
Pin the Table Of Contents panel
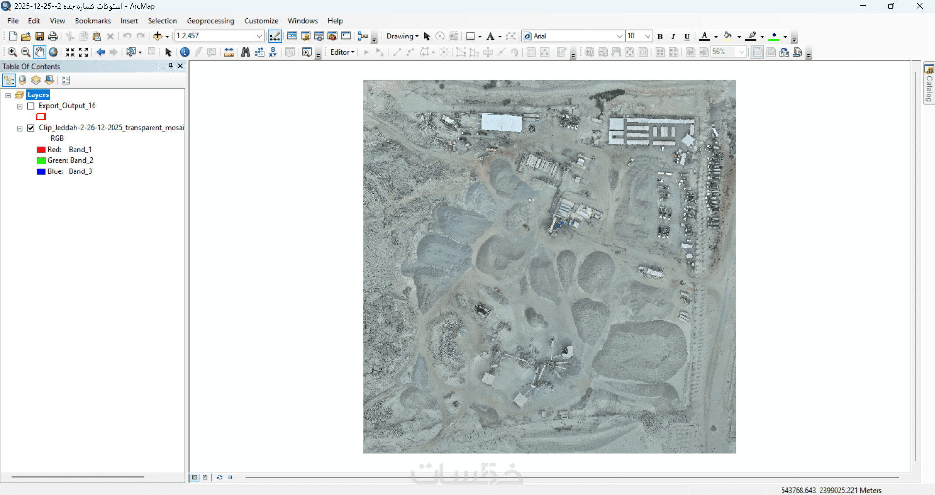tap(171, 66)
